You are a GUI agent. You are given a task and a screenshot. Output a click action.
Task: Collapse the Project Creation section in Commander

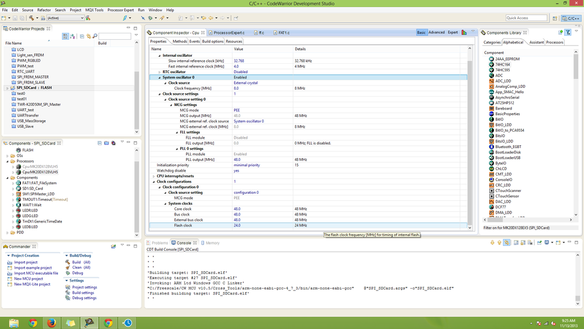click(x=9, y=255)
